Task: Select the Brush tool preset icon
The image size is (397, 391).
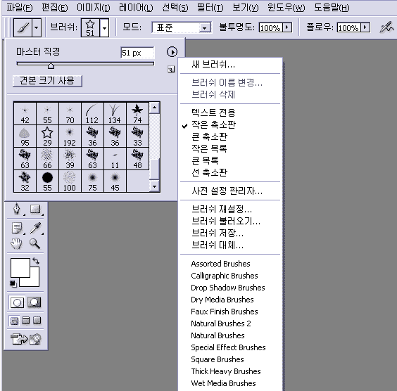Action: pos(23,27)
